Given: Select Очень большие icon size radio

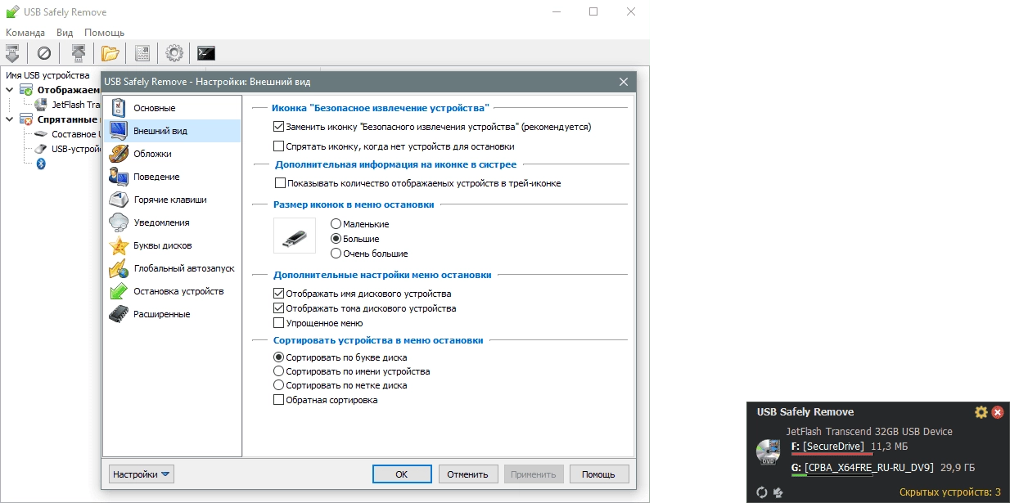Looking at the screenshot, I should point(336,254).
